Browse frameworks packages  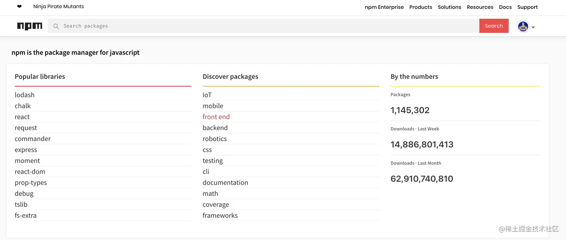(220, 215)
